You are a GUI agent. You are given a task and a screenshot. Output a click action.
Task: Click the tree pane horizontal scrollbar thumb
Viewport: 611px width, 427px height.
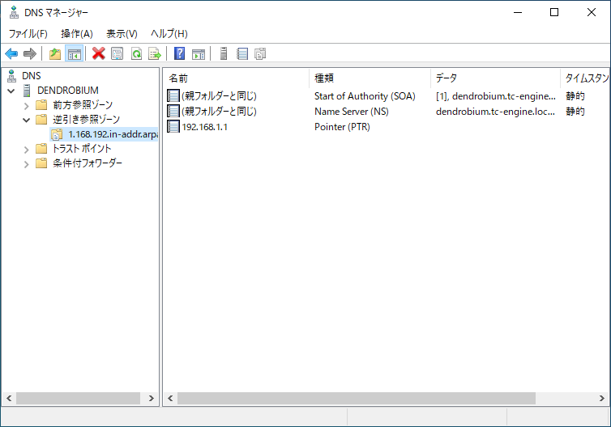coord(78,398)
